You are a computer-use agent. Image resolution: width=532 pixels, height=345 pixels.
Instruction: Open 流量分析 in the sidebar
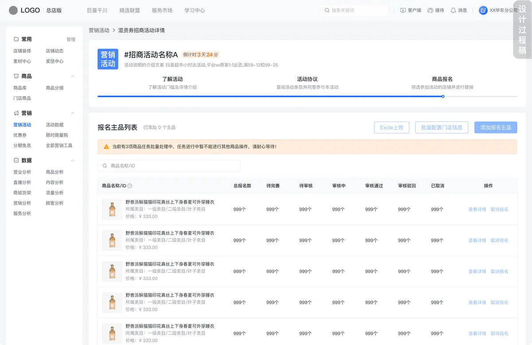pyautogui.click(x=55, y=192)
